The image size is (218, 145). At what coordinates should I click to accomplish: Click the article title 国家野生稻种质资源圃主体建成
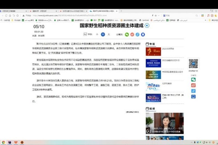coord(112,25)
